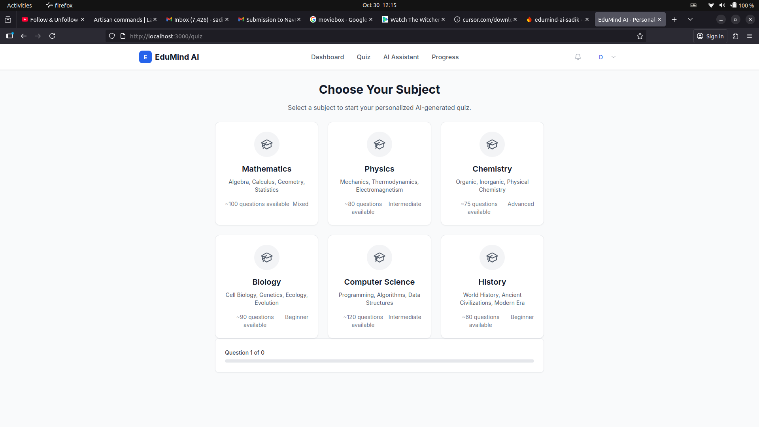Image resolution: width=759 pixels, height=427 pixels.
Task: Click the Computer Science card icon
Action: pos(379,257)
